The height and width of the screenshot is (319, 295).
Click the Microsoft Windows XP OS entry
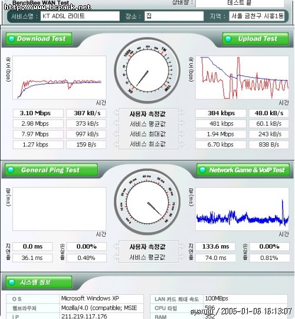[90, 298]
